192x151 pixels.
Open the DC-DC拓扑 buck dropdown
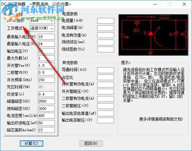coord(42,21)
